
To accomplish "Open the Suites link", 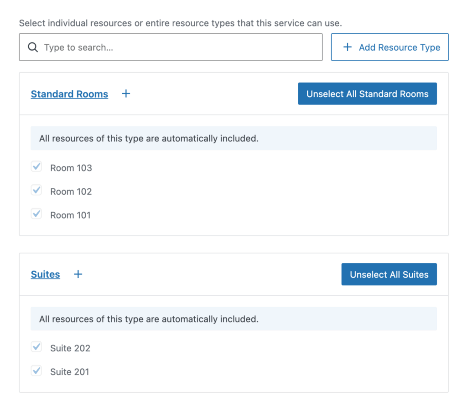I will tap(45, 274).
